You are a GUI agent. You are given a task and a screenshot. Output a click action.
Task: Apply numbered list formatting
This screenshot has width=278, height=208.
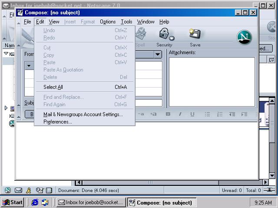(220, 114)
